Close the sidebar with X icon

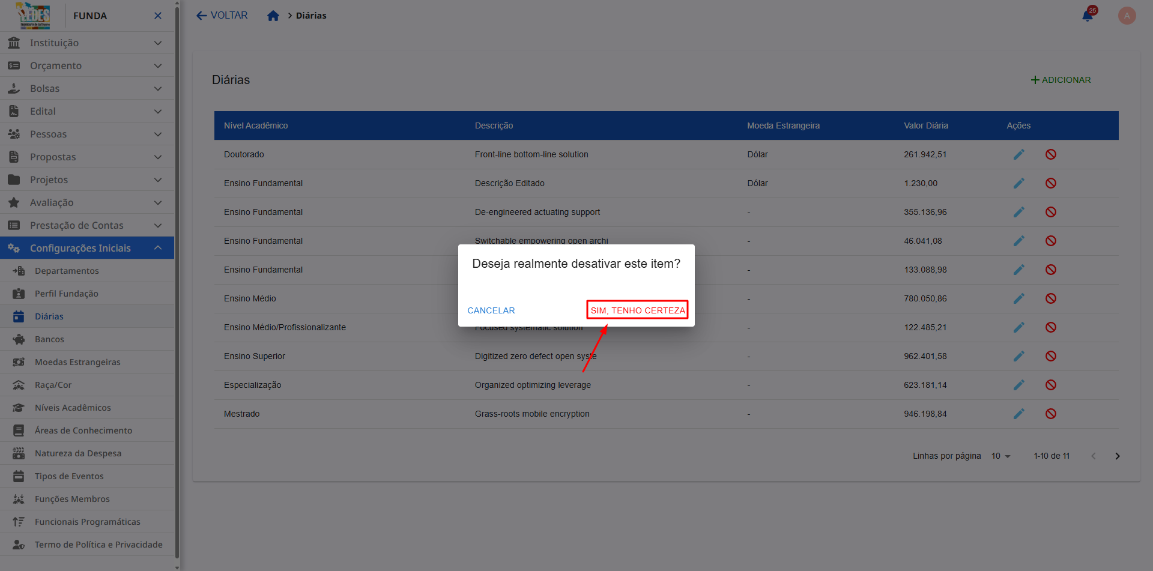[158, 16]
